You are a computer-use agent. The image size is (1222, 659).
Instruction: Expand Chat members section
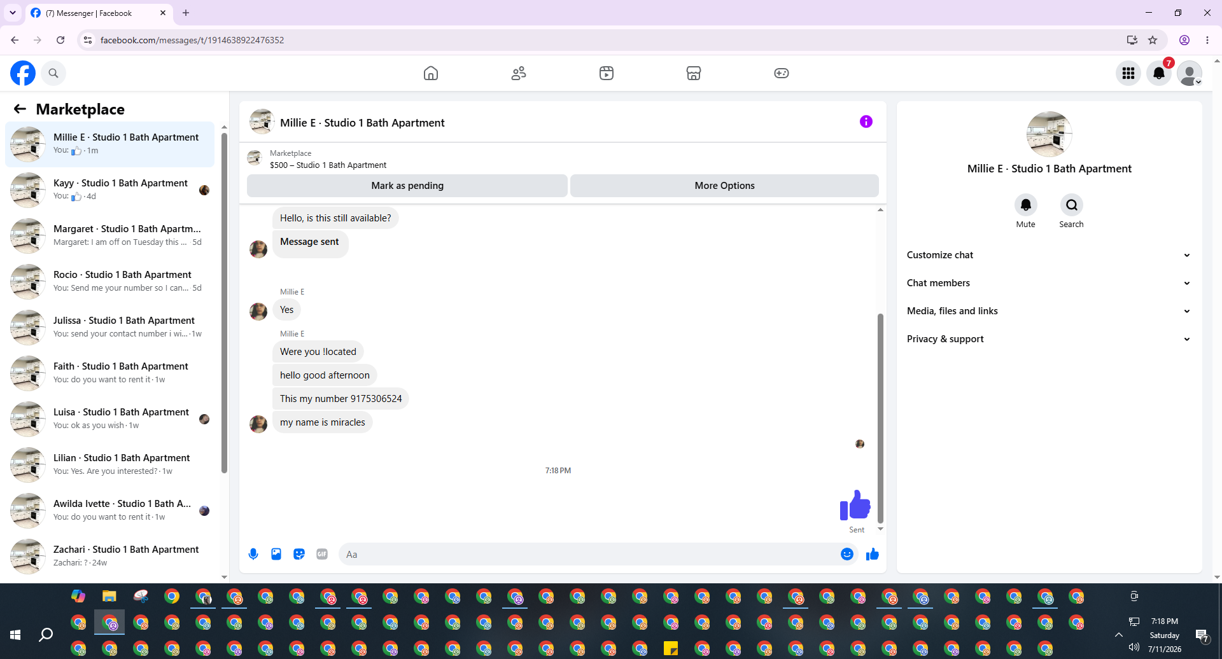tap(1049, 283)
